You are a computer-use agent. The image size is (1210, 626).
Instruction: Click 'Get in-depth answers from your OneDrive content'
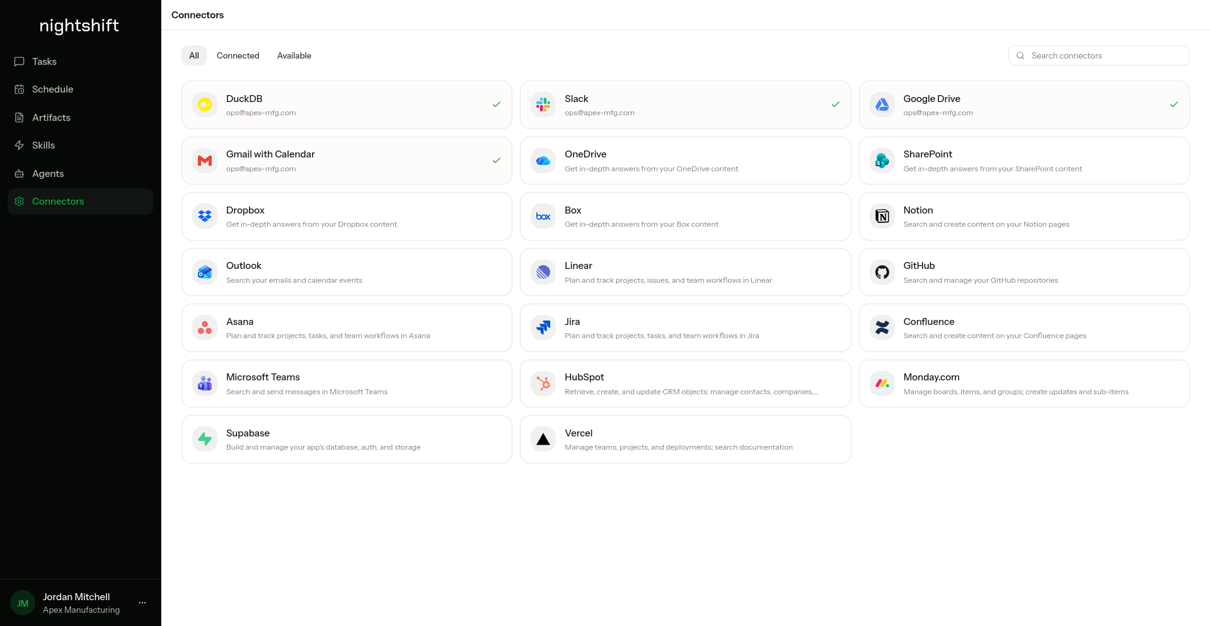[x=651, y=169]
